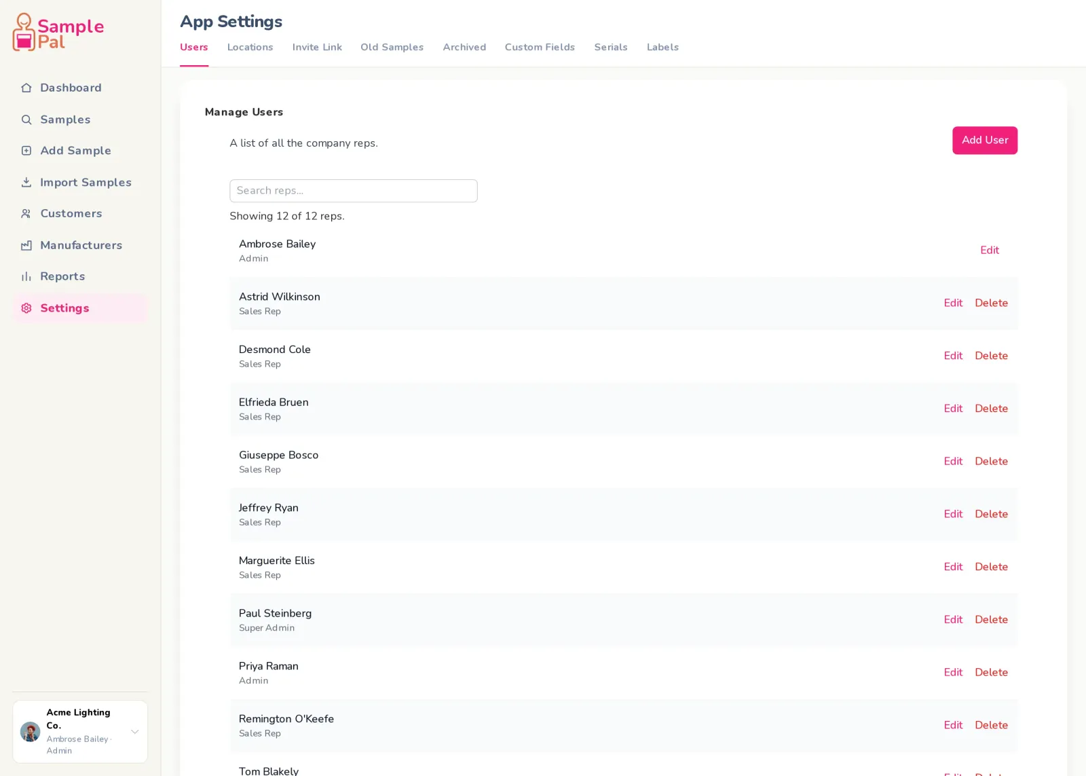This screenshot has width=1086, height=776.
Task: Edit Astrid Wilkinson's user record
Action: pyautogui.click(x=953, y=303)
